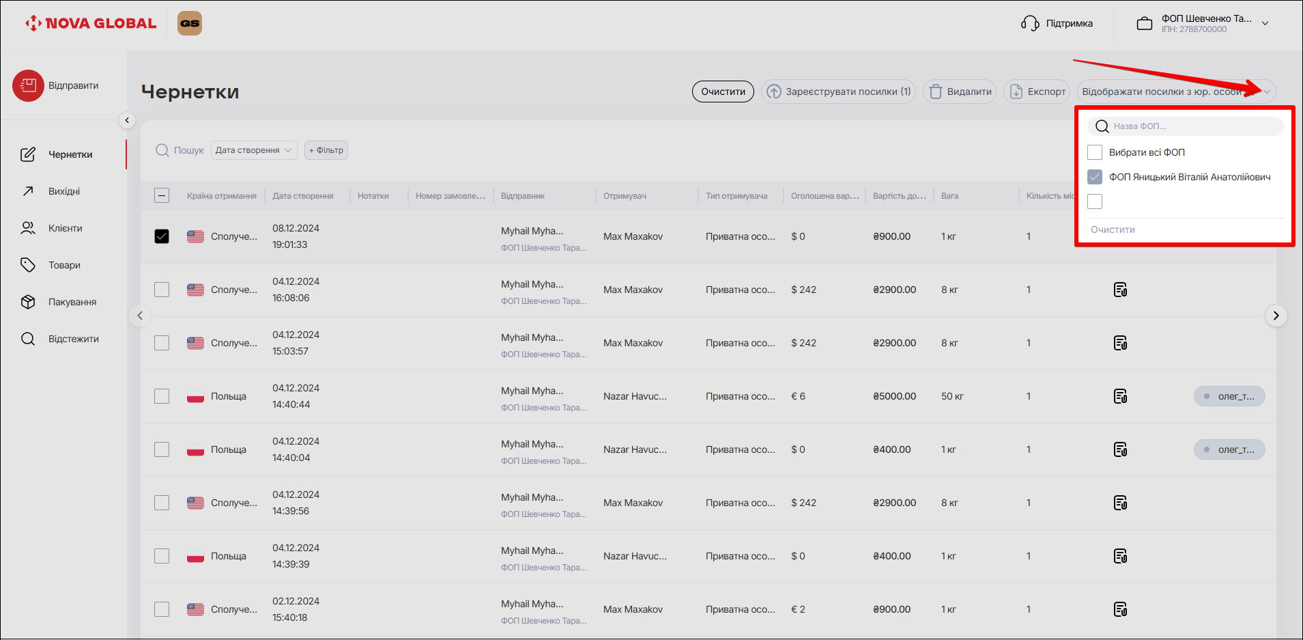Click the red Відправити send icon

tap(28, 85)
